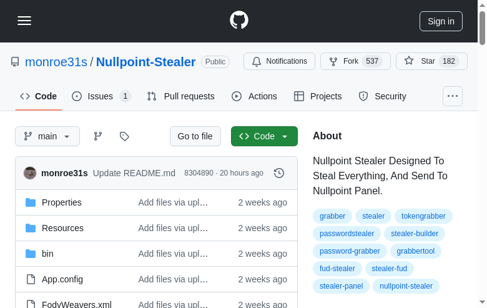Select the stealer-builder topic tag
Screen dimensions: 487x308
pyautogui.click(x=415, y=234)
